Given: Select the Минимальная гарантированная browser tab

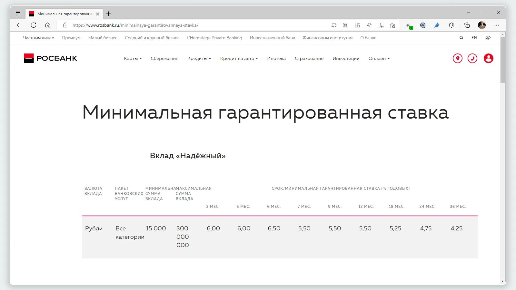Looking at the screenshot, I should (64, 14).
